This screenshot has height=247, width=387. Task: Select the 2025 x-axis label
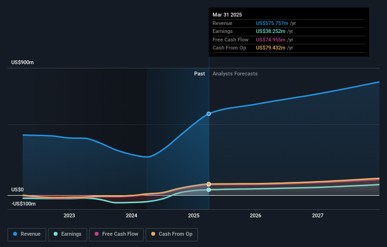coord(194,216)
